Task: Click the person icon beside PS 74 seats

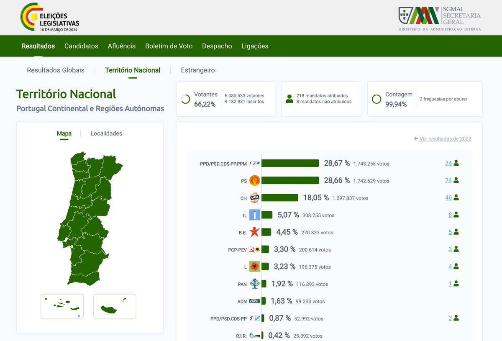Action: pos(456,180)
